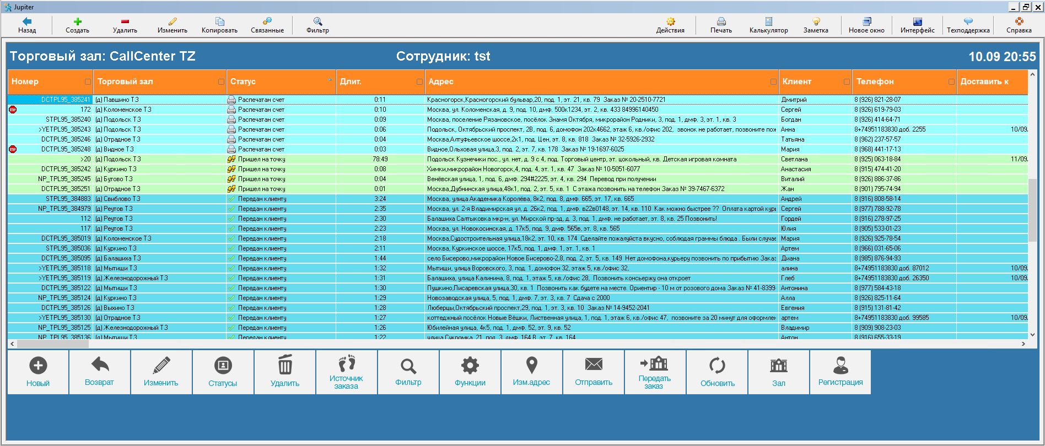Open Связанные linked records icon

click(267, 21)
